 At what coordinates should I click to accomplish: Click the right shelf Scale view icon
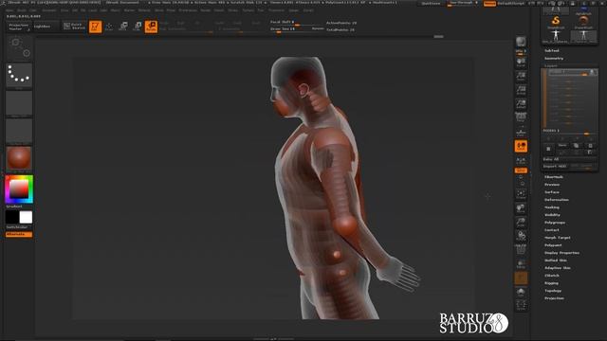(521, 223)
